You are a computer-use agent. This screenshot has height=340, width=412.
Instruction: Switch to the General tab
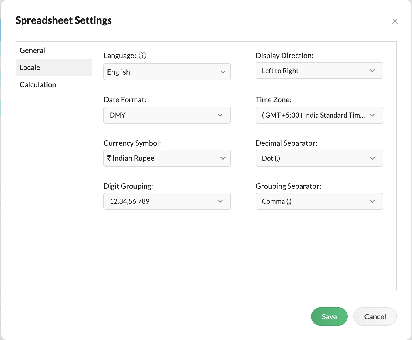tap(32, 50)
